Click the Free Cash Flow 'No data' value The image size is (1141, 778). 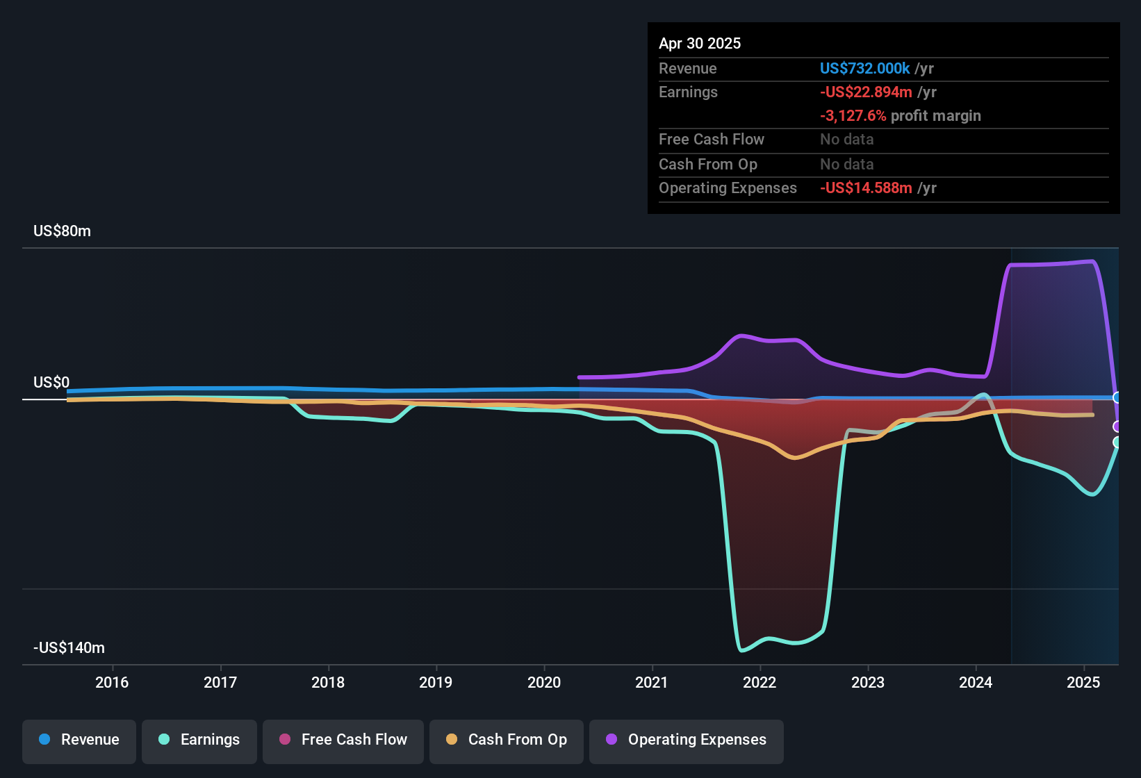846,139
